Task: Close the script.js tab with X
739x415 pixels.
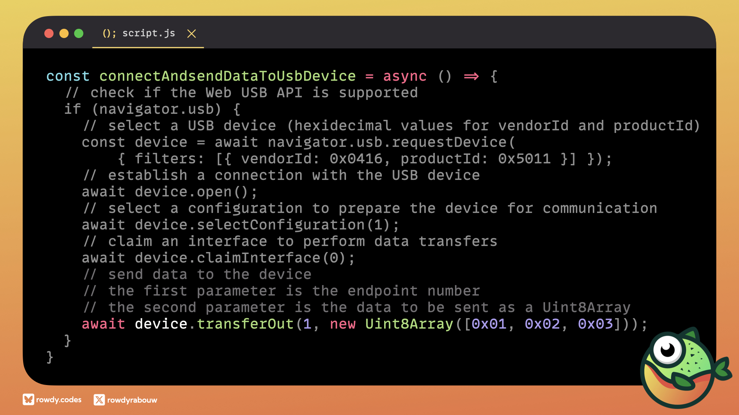Action: [191, 34]
